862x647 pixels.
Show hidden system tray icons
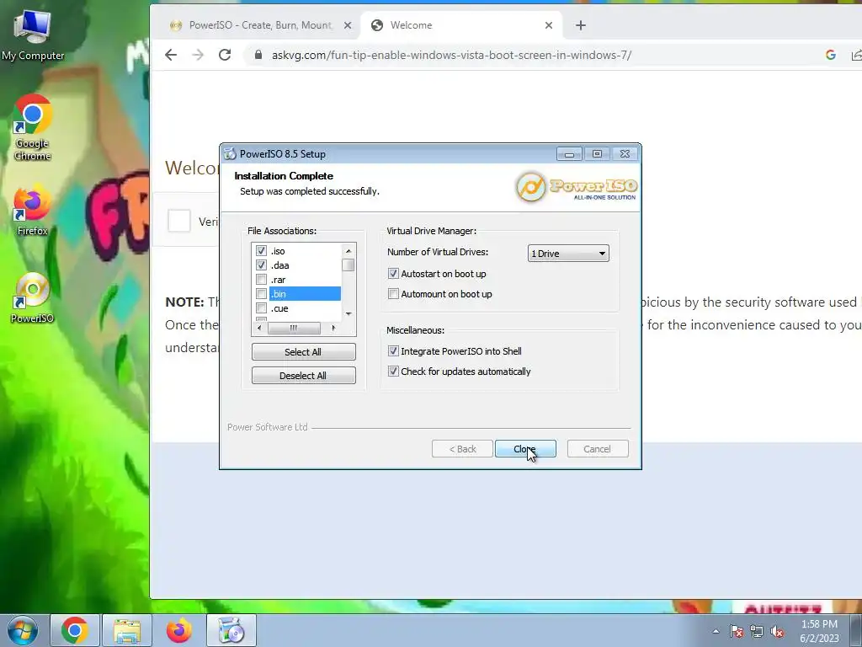coord(716,631)
